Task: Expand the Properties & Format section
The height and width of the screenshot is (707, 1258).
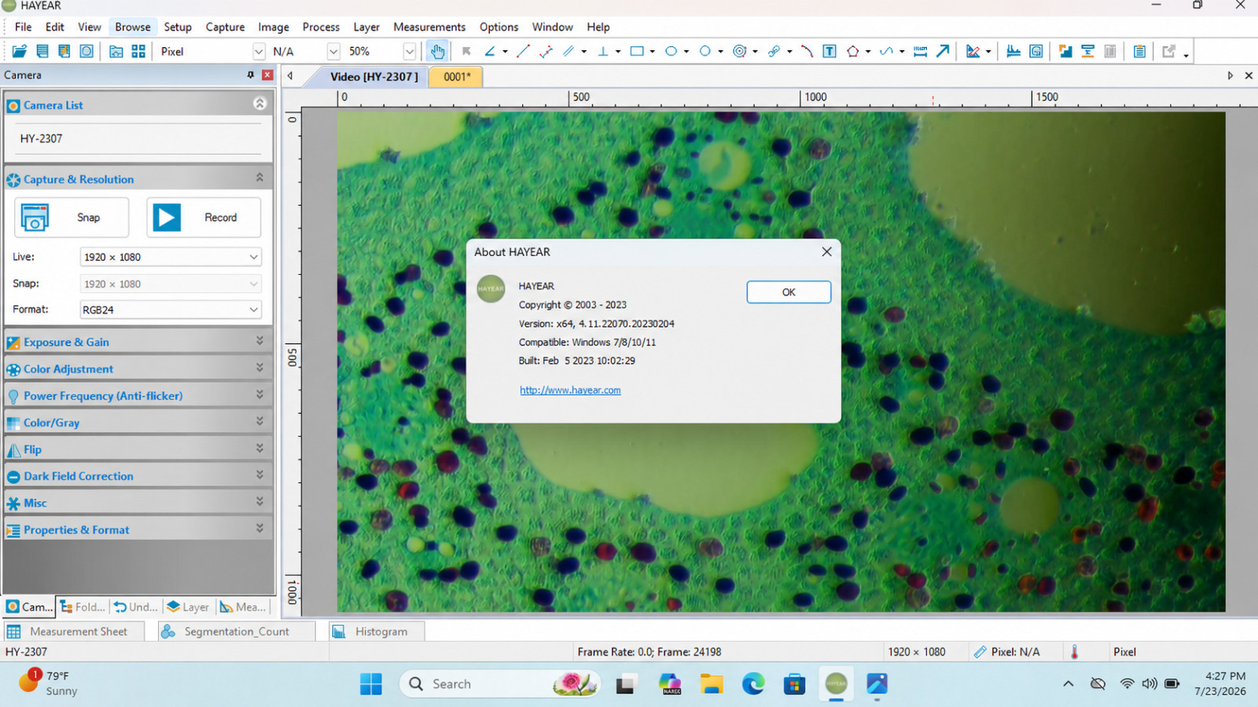Action: (x=138, y=529)
